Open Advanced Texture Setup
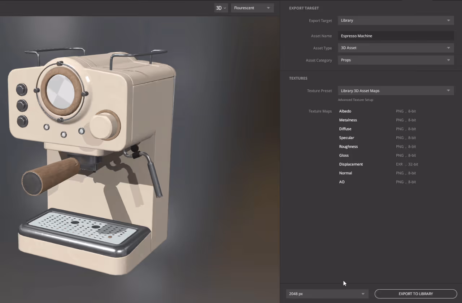This screenshot has height=303, width=462. (356, 99)
